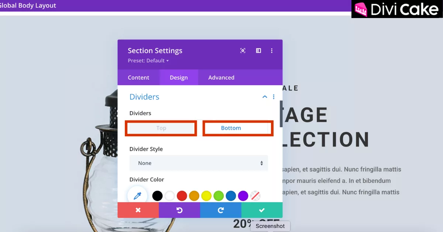
Task: Open Section Settings three-dot options menu
Action: (272, 51)
